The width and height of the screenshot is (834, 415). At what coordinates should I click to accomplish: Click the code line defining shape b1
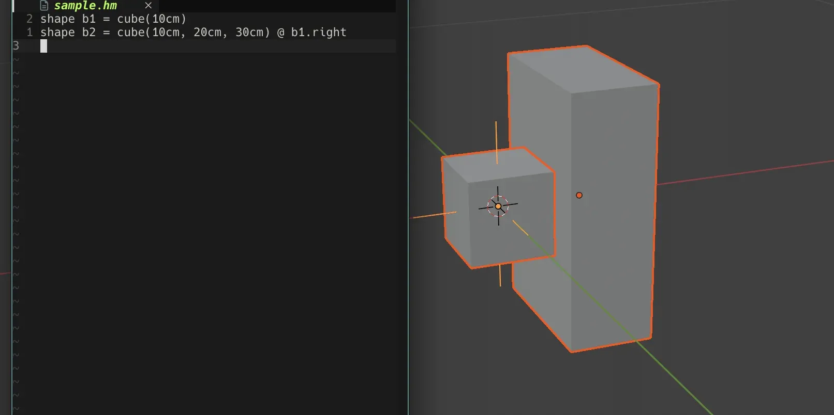[x=113, y=19]
